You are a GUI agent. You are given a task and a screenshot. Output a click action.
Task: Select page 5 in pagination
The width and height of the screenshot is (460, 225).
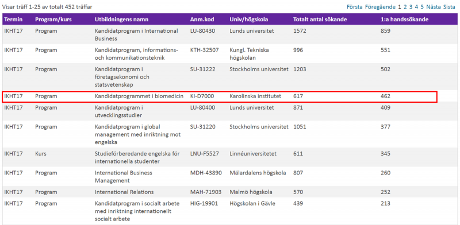(422, 7)
